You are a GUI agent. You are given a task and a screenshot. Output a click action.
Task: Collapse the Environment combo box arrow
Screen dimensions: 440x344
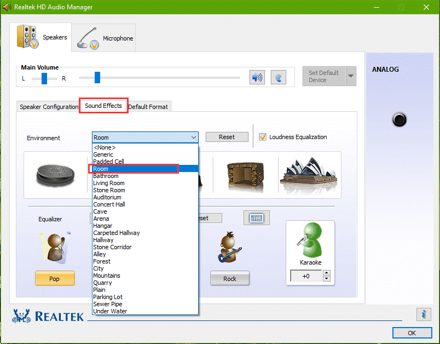click(194, 137)
